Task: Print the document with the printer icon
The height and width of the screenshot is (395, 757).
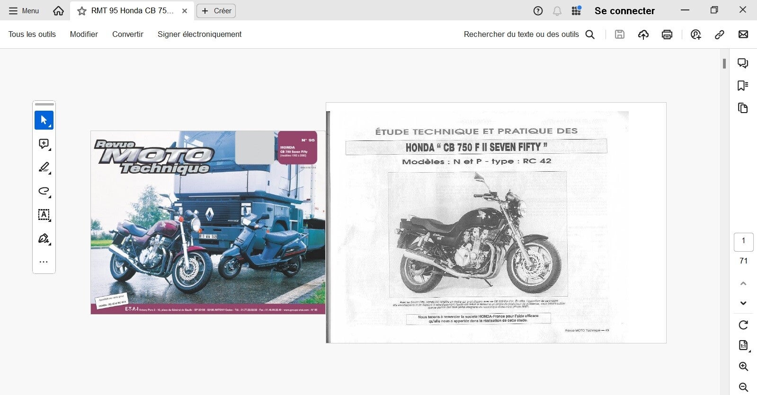Action: [667, 35]
